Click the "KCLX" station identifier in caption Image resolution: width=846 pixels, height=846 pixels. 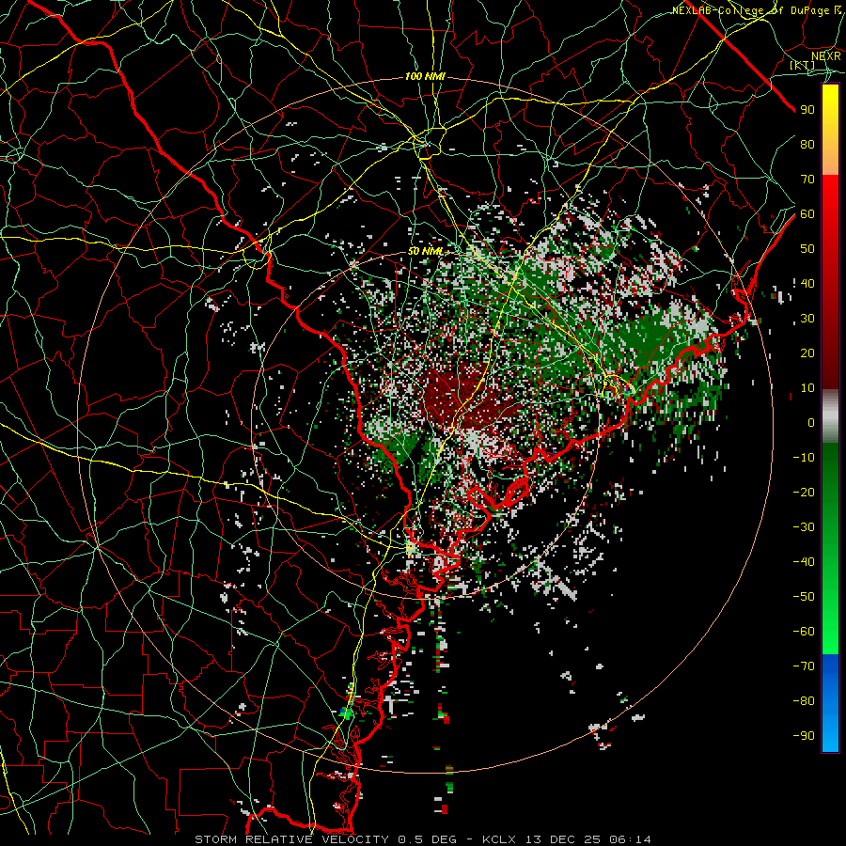[x=499, y=839]
